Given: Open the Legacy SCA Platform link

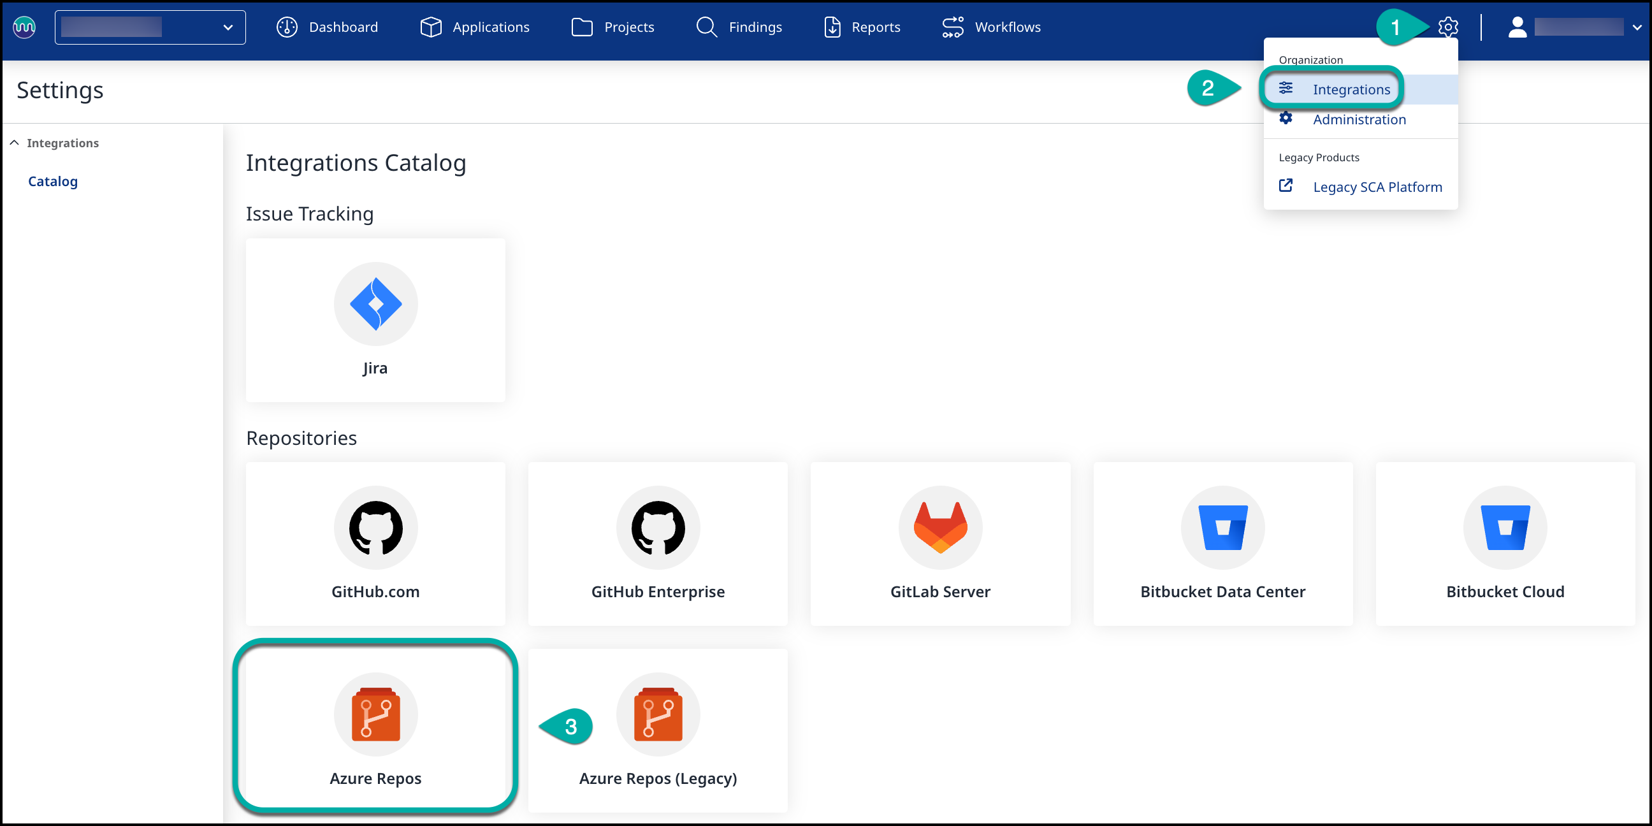Looking at the screenshot, I should (x=1376, y=187).
